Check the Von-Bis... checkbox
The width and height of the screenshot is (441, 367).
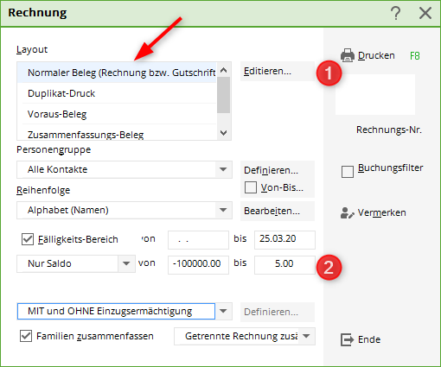[251, 187]
